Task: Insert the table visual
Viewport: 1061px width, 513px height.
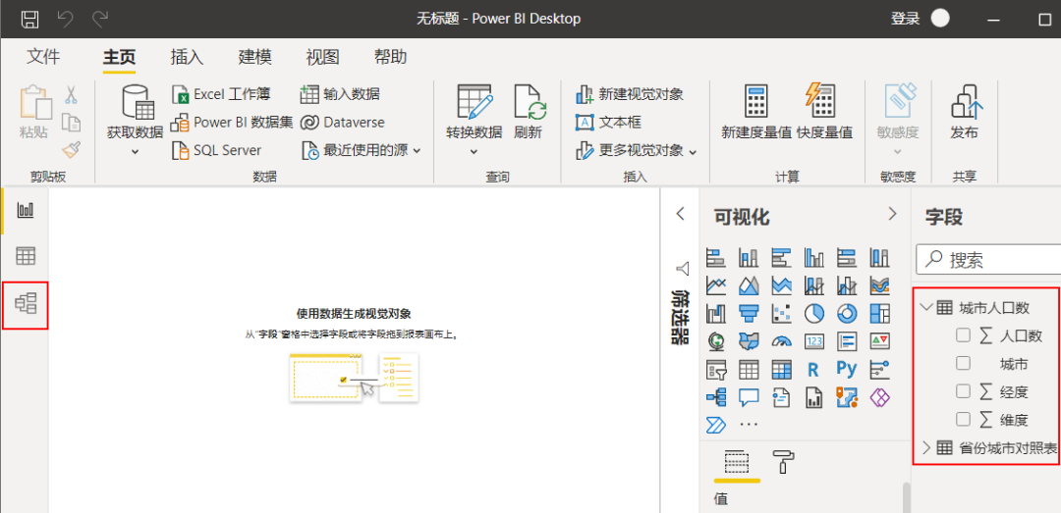Action: pos(749,369)
